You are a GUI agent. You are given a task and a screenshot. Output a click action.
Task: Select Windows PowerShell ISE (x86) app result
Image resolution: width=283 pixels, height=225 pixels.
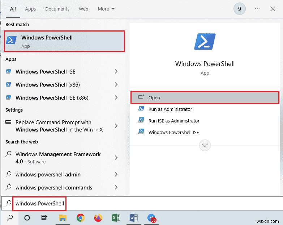point(63,97)
